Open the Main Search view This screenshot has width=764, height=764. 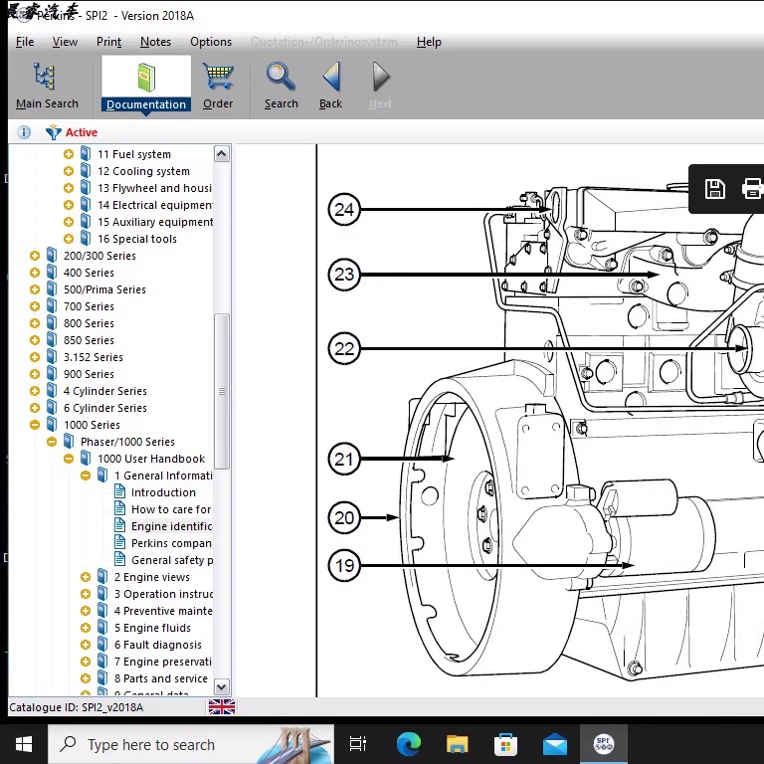[x=46, y=86]
